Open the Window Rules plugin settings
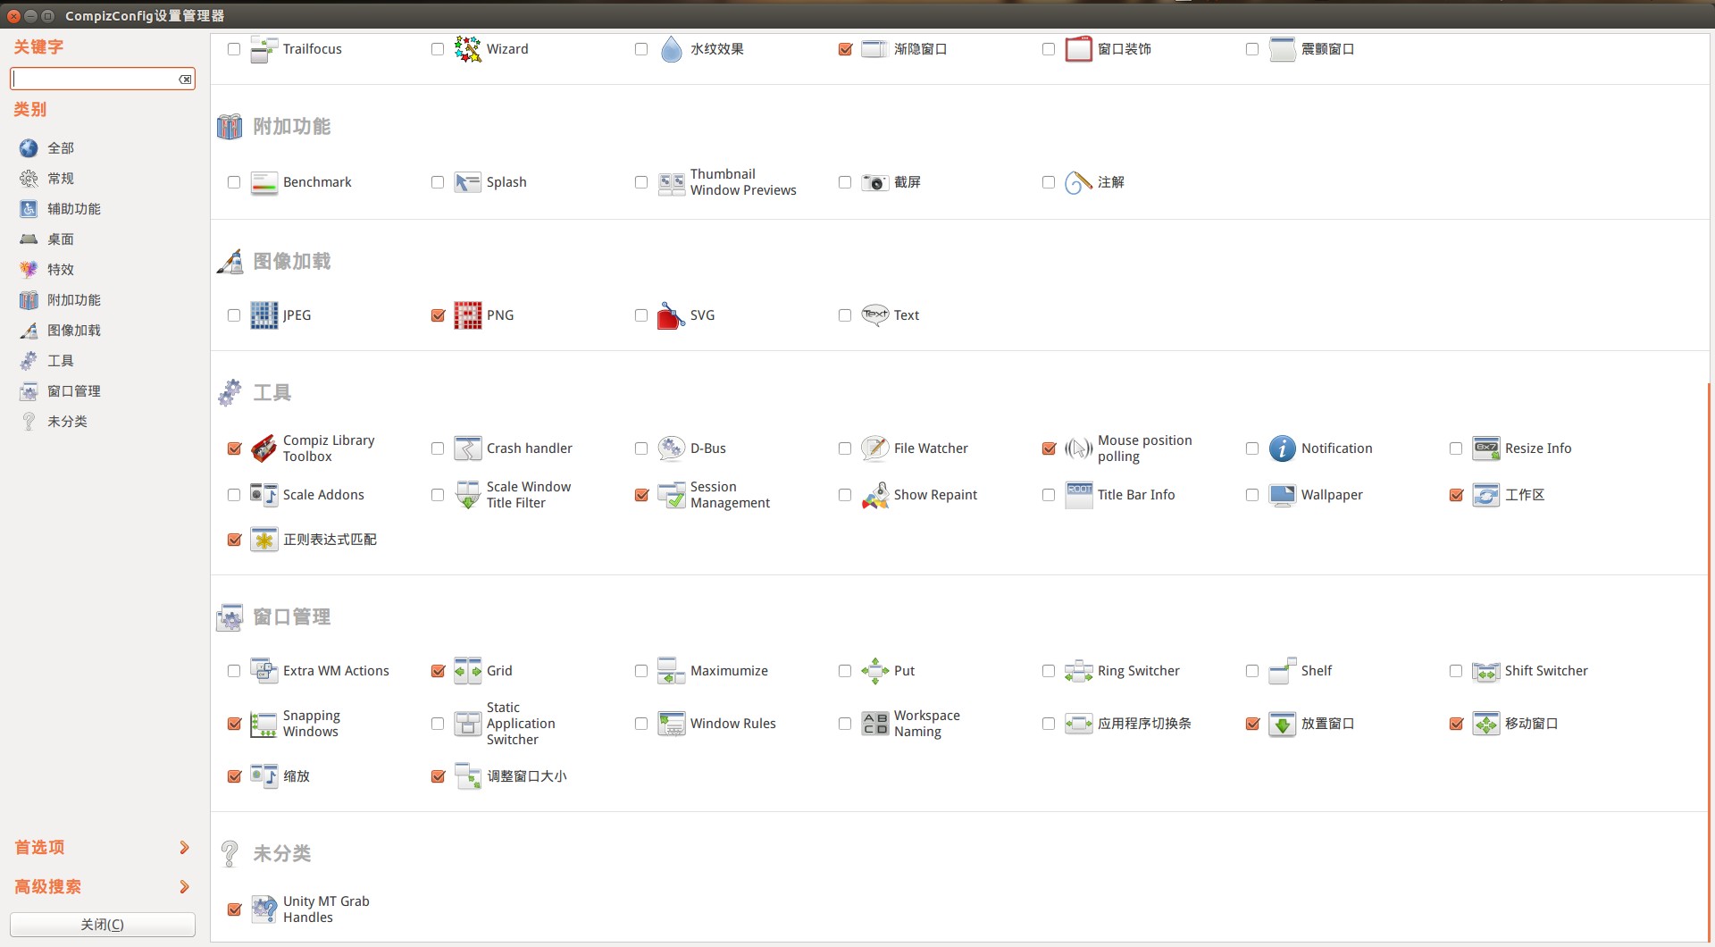 tap(717, 724)
